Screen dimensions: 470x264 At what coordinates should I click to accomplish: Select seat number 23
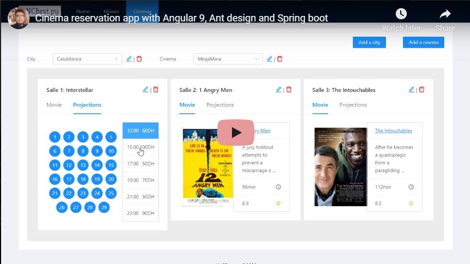click(83, 193)
